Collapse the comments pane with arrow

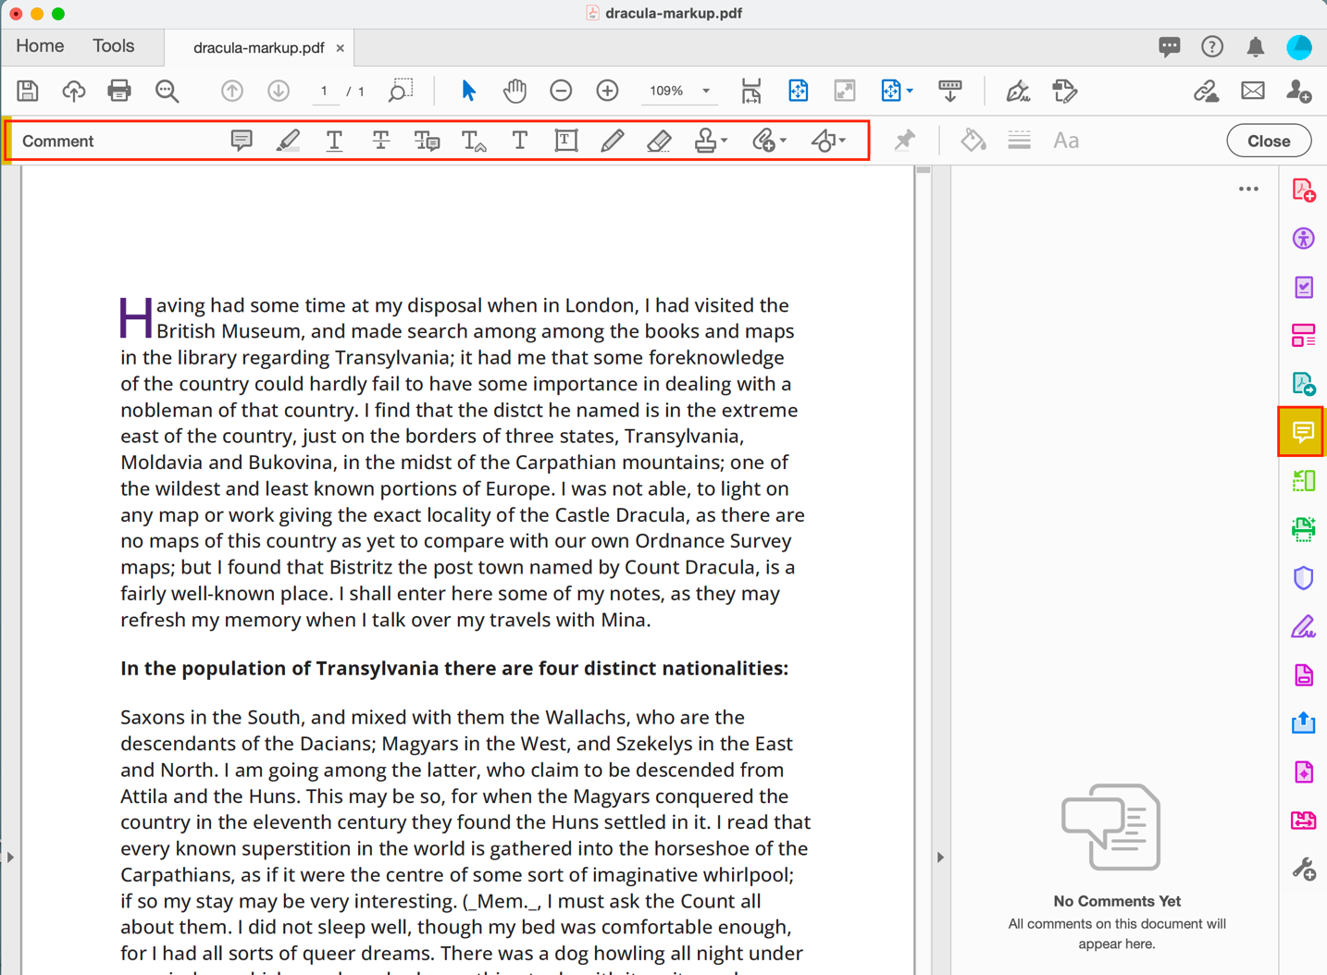click(x=940, y=858)
